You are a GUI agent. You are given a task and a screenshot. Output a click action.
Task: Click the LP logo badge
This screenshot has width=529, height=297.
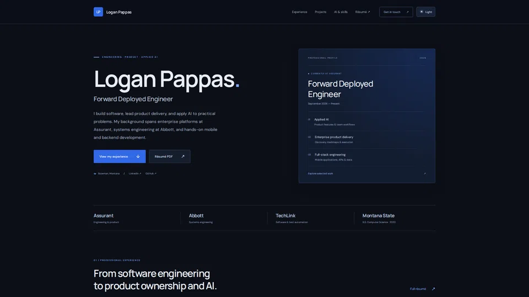[98, 12]
